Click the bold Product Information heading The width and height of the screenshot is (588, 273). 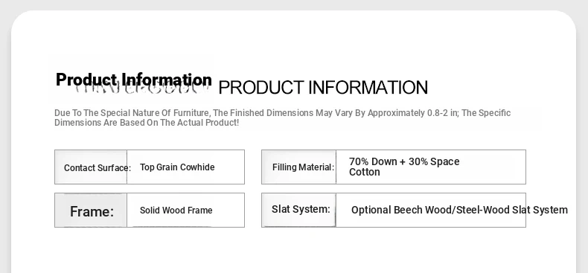(x=134, y=80)
